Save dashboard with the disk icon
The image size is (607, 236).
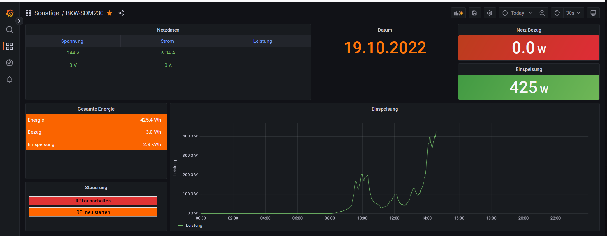(x=474, y=13)
